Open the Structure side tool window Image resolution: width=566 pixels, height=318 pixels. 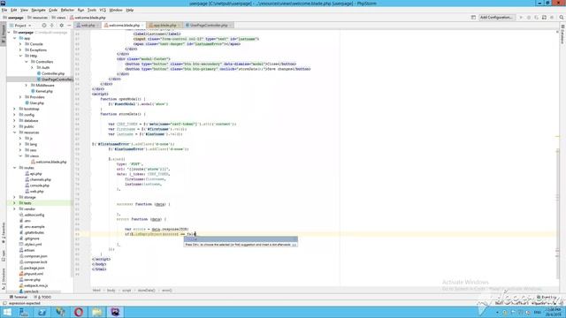point(4,279)
